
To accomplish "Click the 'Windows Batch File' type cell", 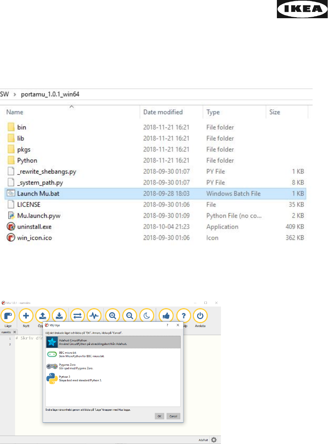I will coord(233,193).
